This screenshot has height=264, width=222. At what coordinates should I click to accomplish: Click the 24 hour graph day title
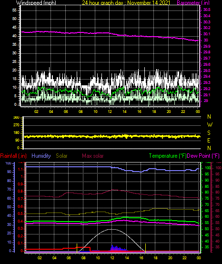(x=126, y=3)
